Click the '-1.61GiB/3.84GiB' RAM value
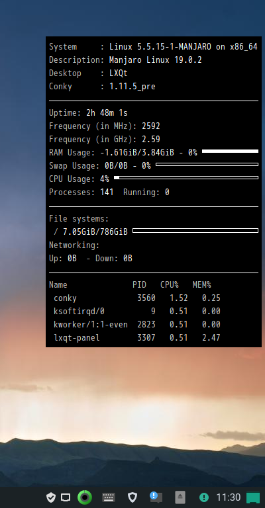This screenshot has height=508, width=265. (x=137, y=153)
